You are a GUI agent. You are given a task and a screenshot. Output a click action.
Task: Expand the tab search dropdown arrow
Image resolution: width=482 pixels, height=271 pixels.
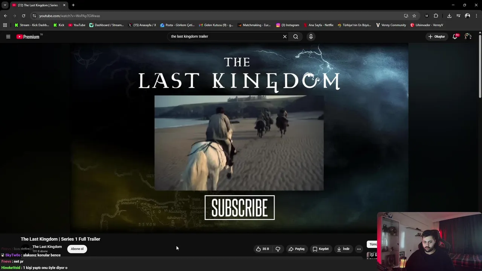pos(5,5)
